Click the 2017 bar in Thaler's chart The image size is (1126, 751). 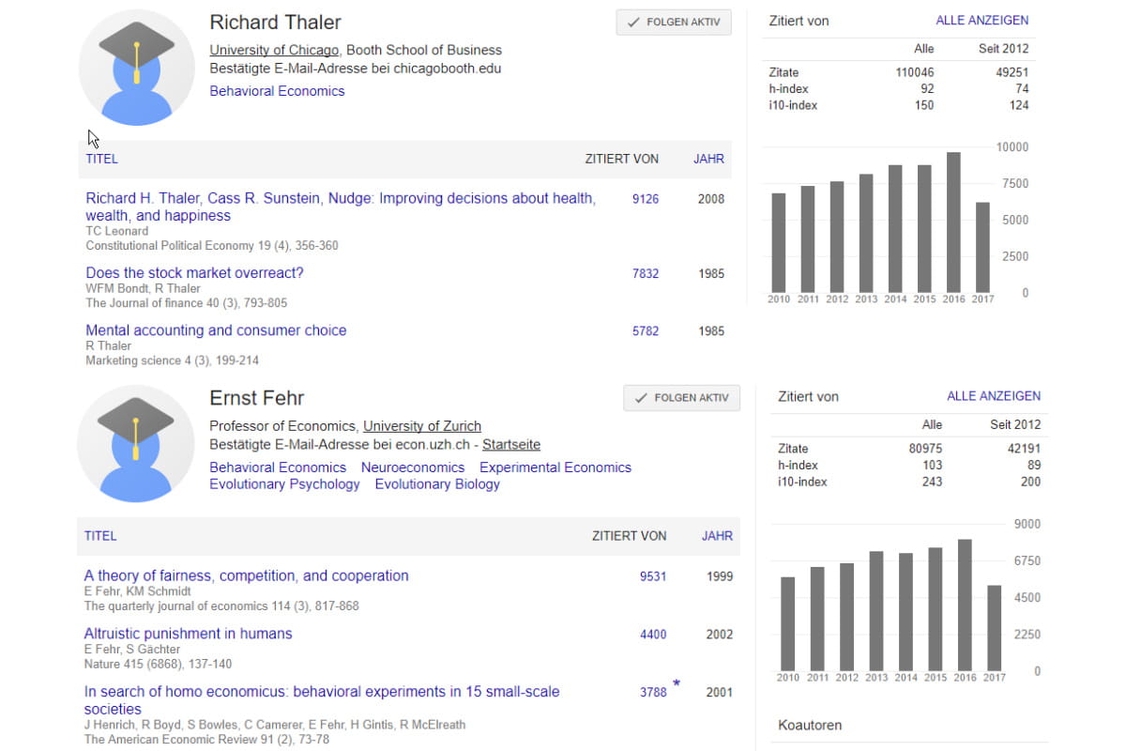[x=982, y=248]
